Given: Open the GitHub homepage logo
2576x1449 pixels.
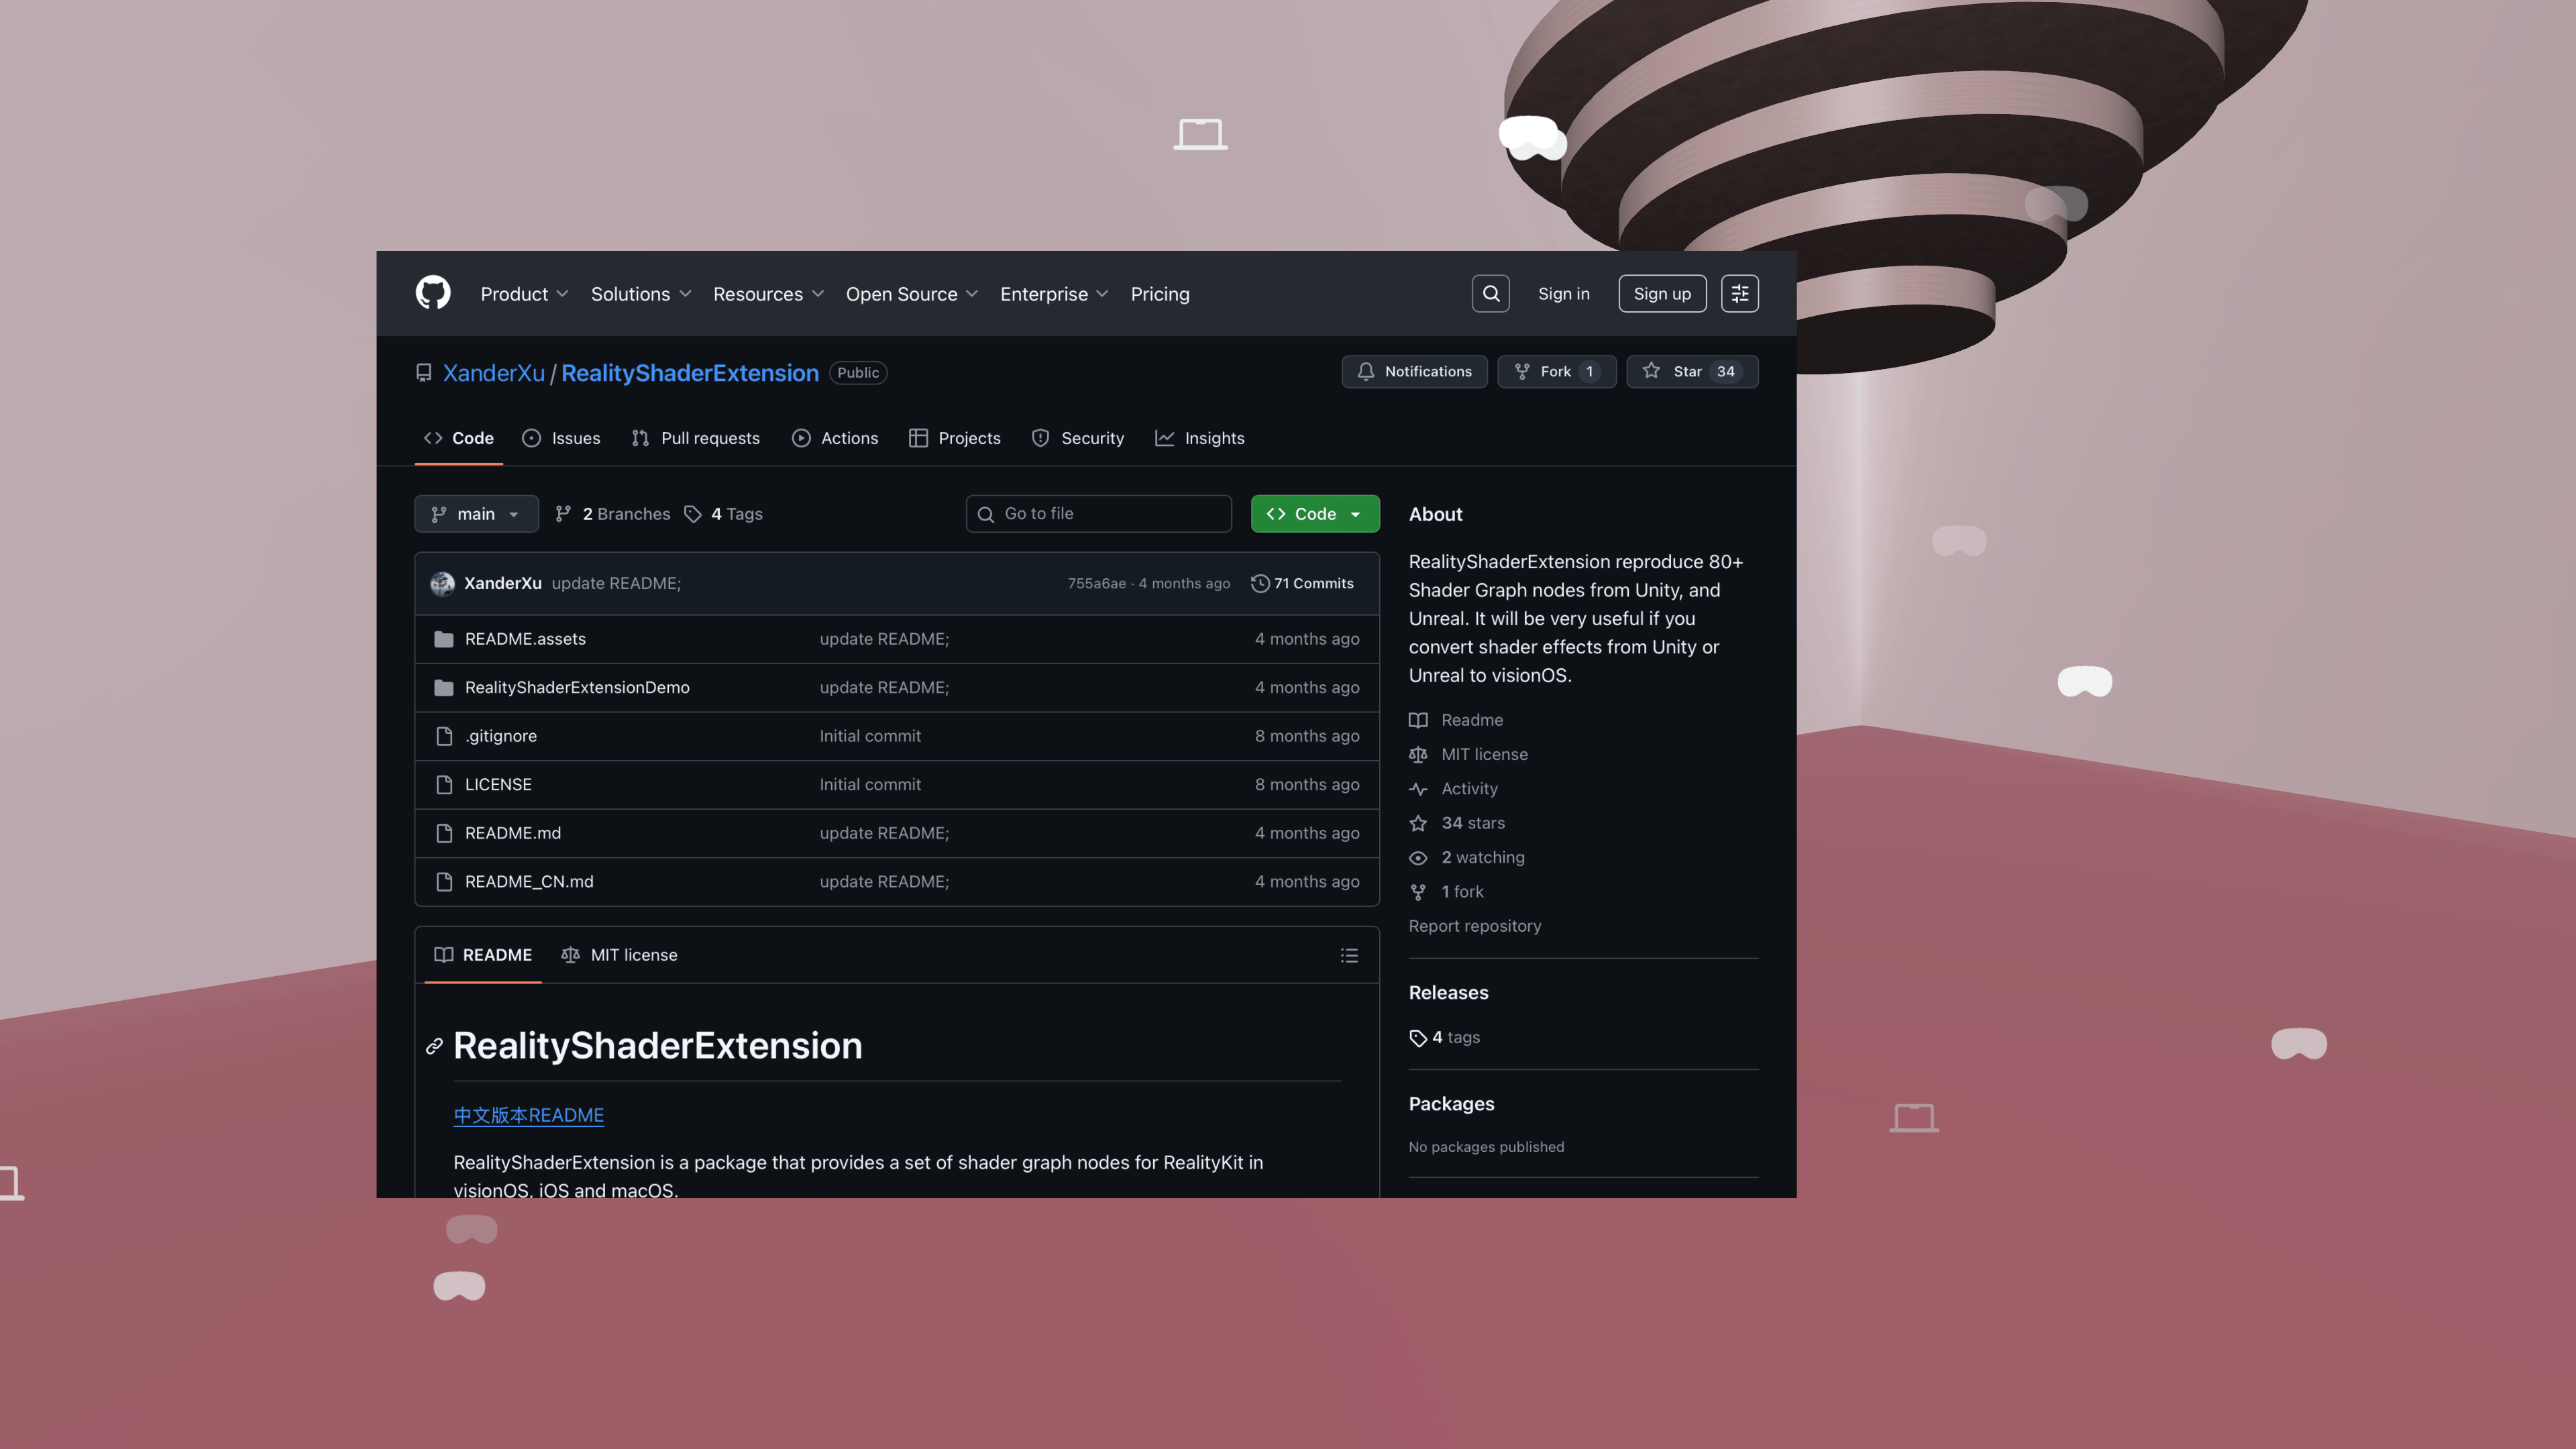Looking at the screenshot, I should [x=433, y=293].
